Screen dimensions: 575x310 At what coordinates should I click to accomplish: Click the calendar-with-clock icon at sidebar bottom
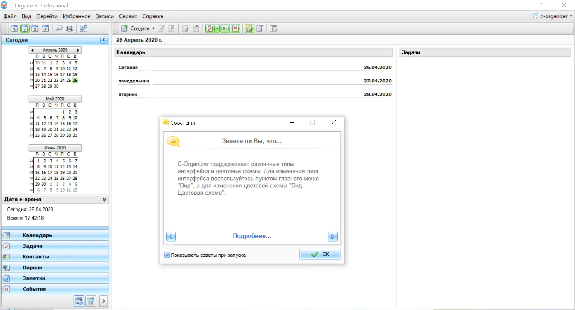coord(79,301)
